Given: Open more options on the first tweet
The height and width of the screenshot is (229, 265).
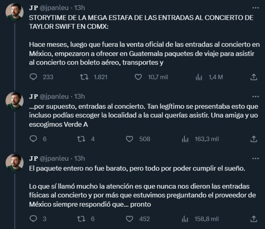Looking at the screenshot, I should pyautogui.click(x=255, y=8).
